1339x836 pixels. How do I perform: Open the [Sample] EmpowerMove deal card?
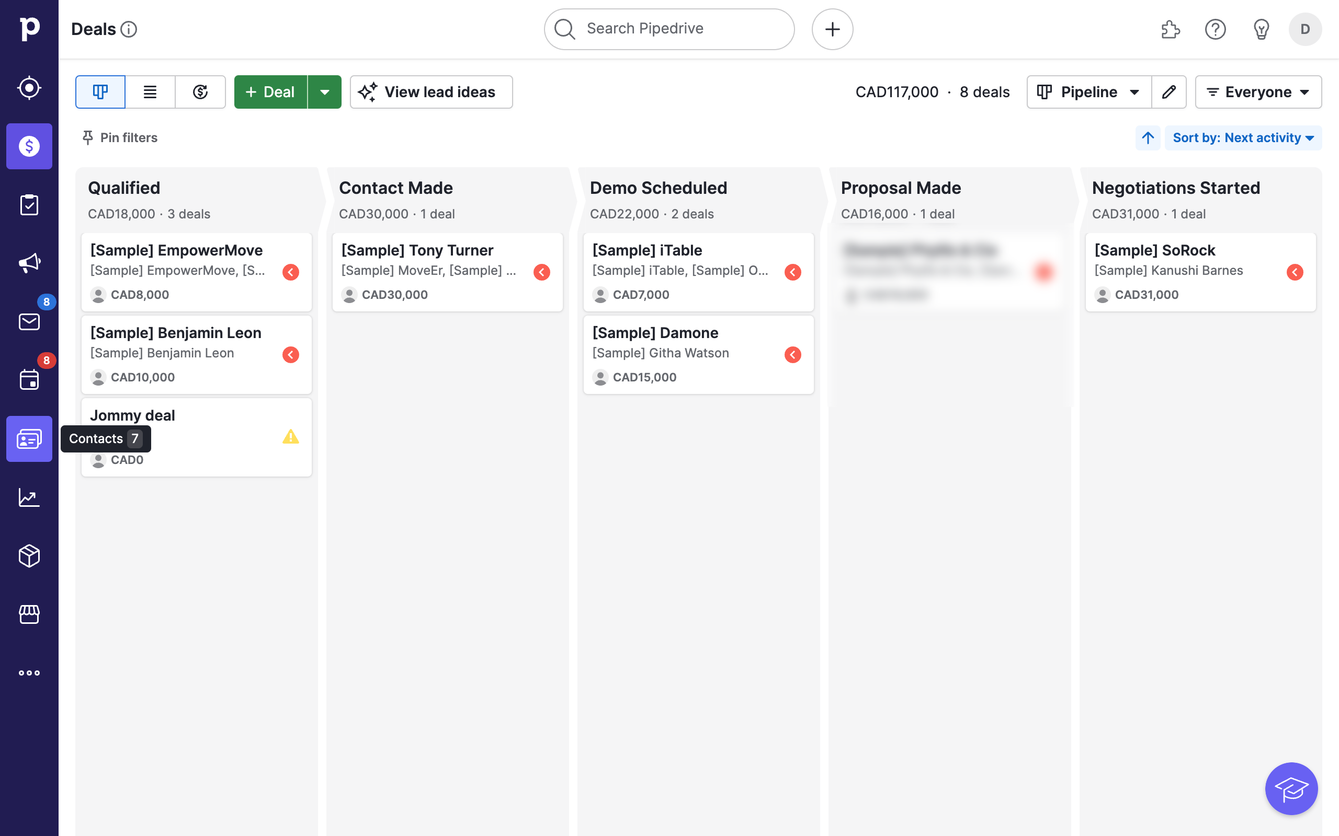tap(197, 272)
